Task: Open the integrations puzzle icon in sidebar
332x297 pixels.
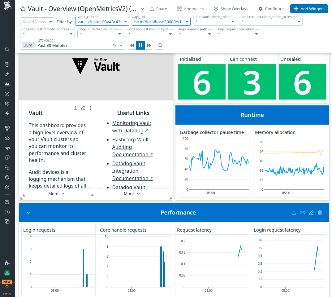Action: coord(7,263)
